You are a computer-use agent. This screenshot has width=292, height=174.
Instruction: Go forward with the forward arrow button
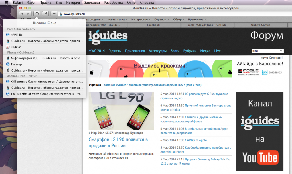tap(28, 14)
